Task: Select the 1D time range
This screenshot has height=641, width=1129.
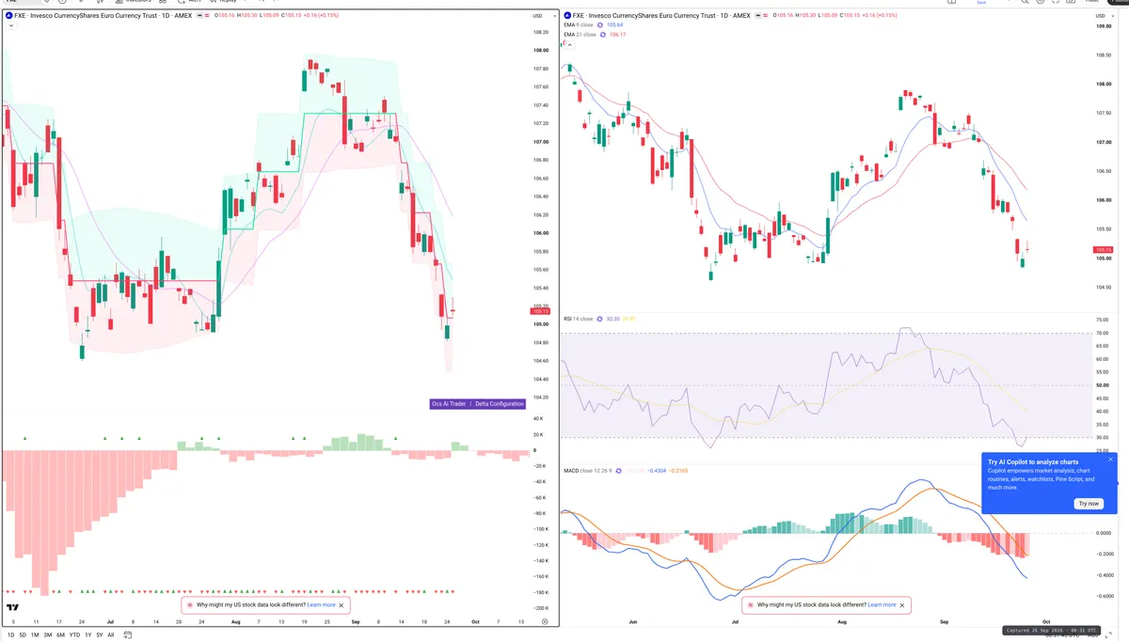Action: (10, 635)
